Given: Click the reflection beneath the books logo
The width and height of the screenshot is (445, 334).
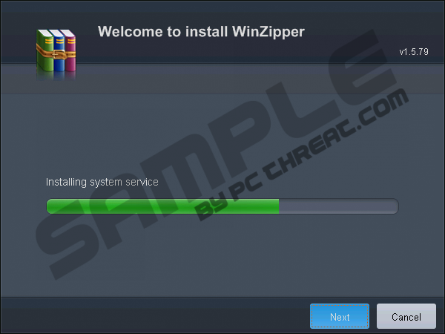Looking at the screenshot, I should coord(56,76).
